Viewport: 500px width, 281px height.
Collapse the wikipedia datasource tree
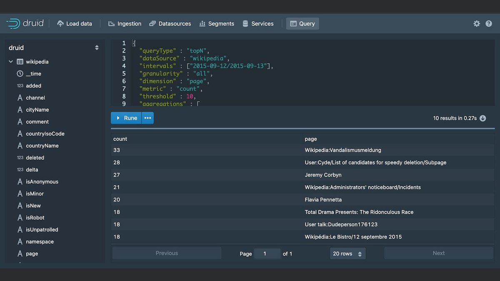(x=11, y=62)
